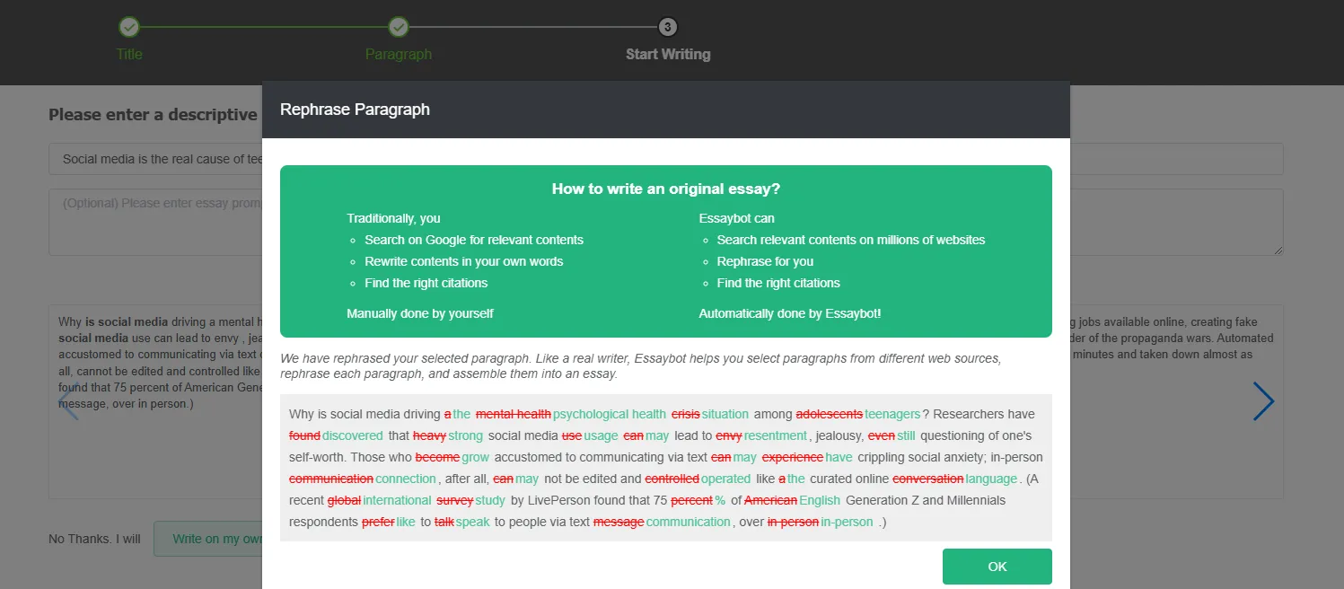Click 'Search relevant contents on millions of websites'
1344x589 pixels.
850,240
